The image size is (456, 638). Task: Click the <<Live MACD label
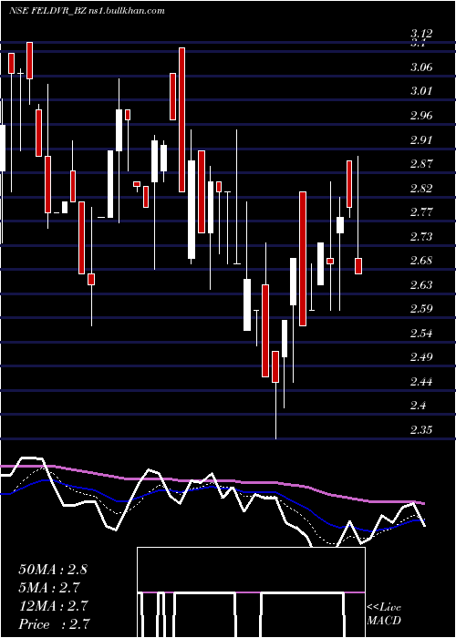pyautogui.click(x=384, y=614)
